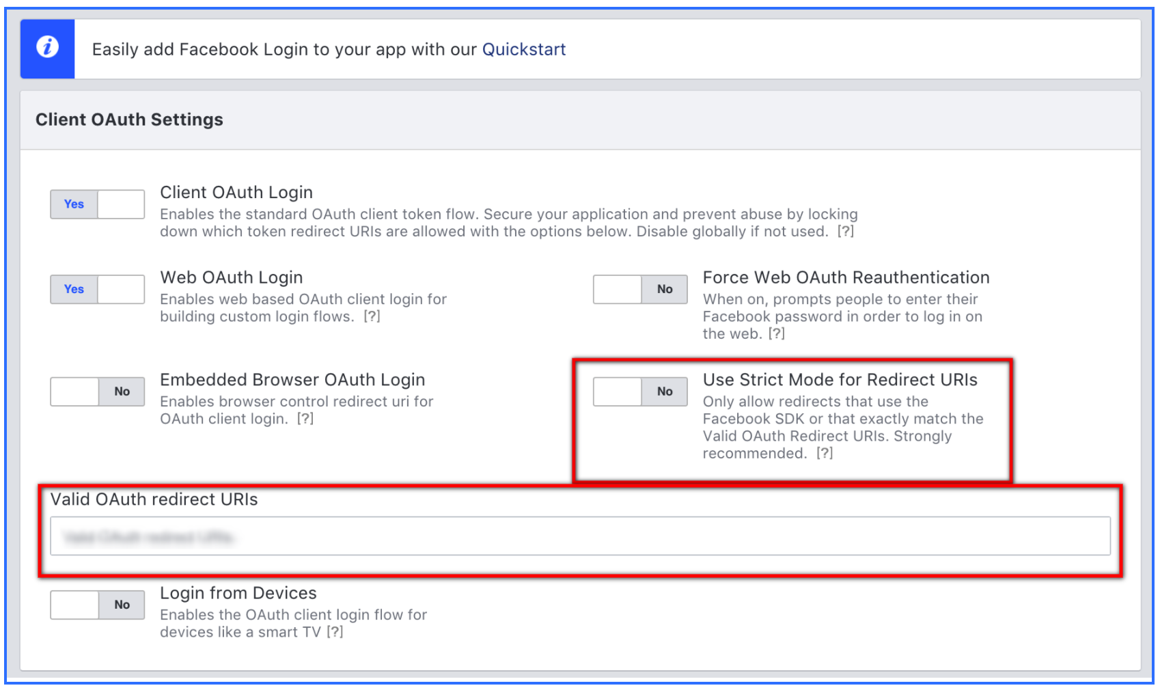Click the Valid OAuth redirect URIs field
1160x690 pixels.
579,536
